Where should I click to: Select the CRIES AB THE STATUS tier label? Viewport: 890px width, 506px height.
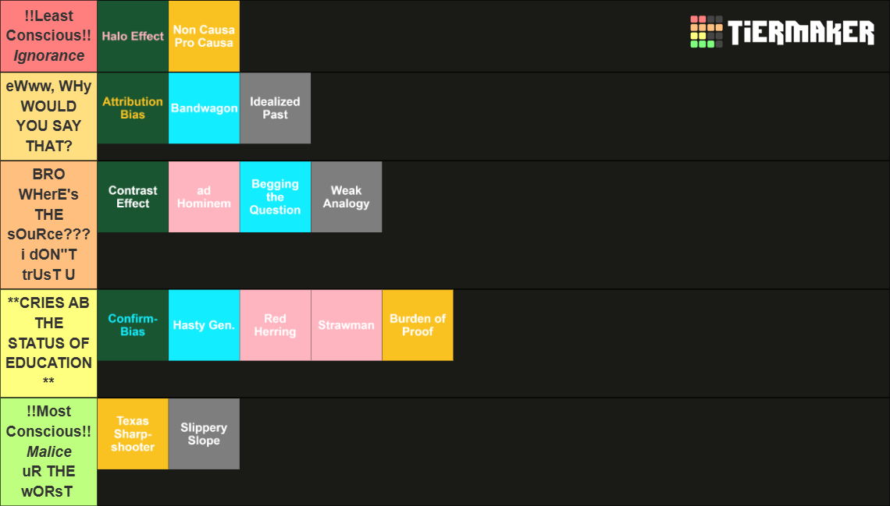[49, 343]
